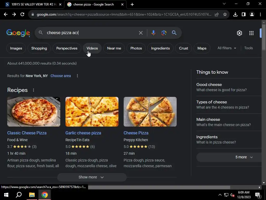Viewport: 266px width, 200px height.
Task: Filter results by Images
Action: [x=16, y=48]
